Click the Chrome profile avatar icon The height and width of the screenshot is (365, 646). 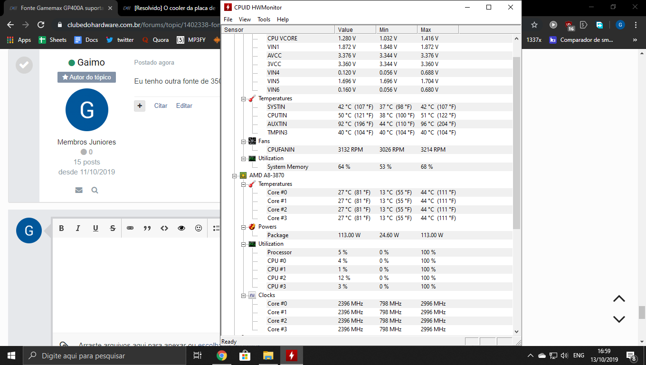(620, 25)
